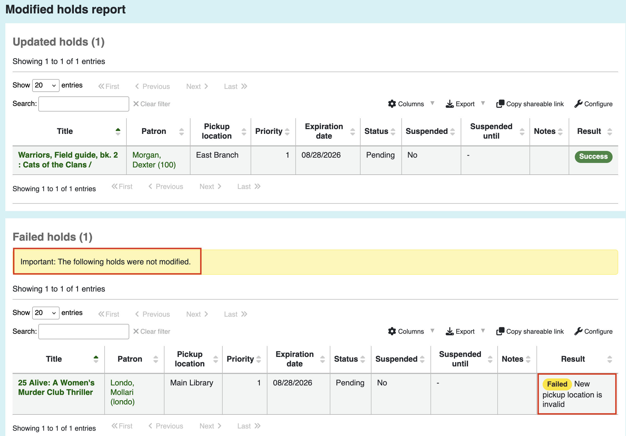
Task: Open Configure wrench for Updated holds table
Action: click(593, 104)
